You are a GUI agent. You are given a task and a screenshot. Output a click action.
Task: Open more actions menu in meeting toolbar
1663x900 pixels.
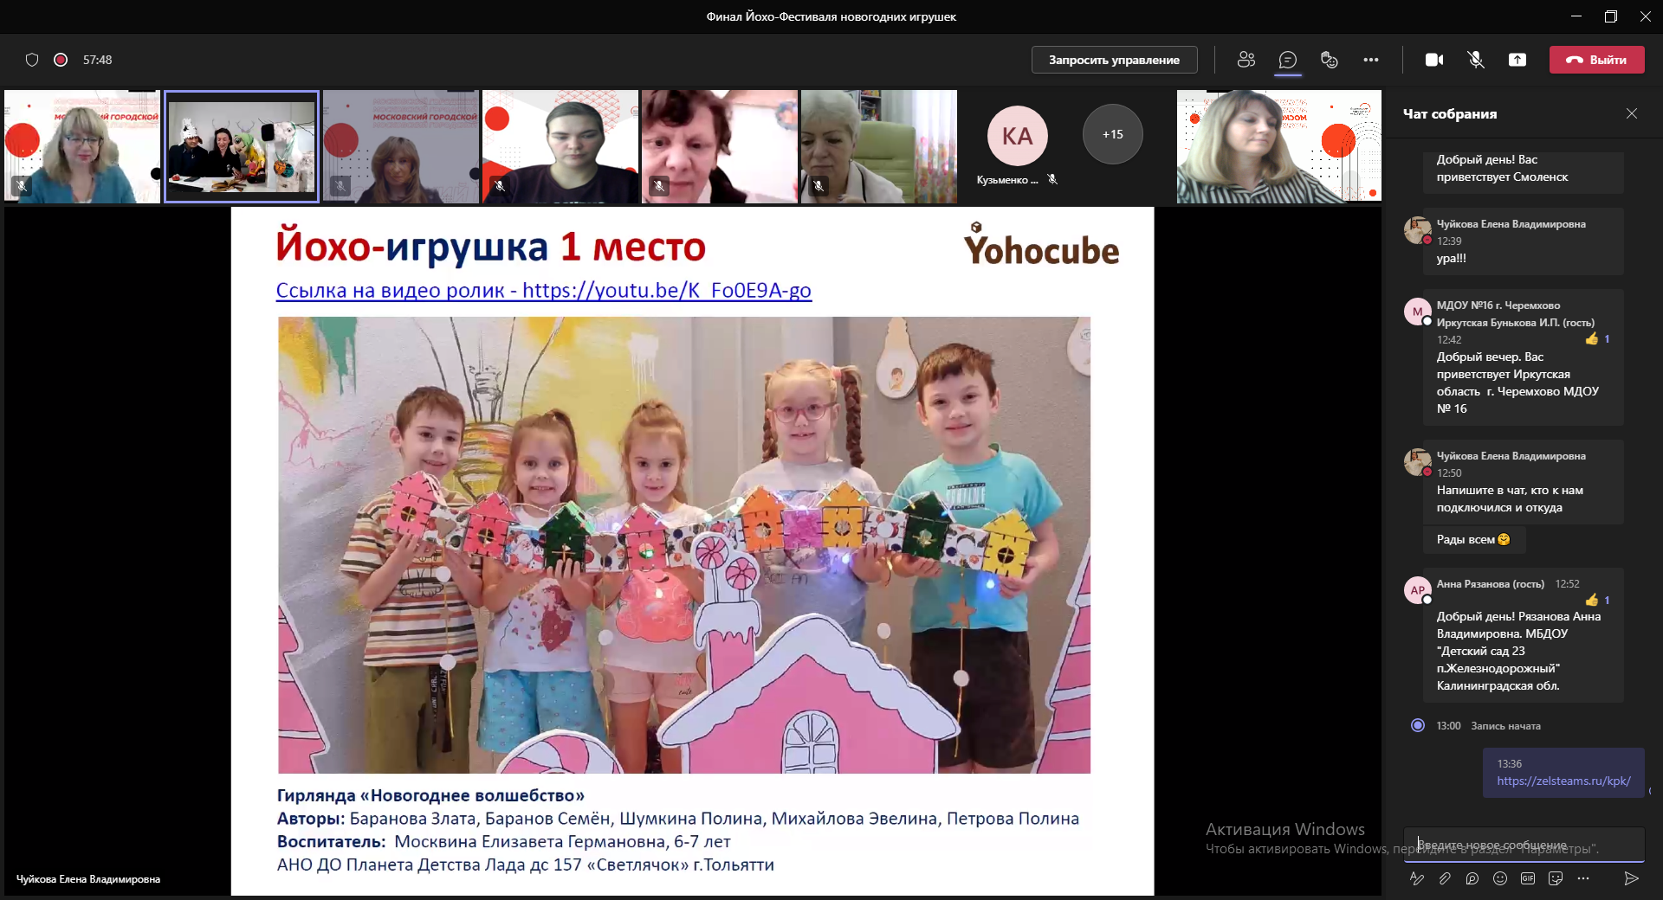tap(1371, 60)
